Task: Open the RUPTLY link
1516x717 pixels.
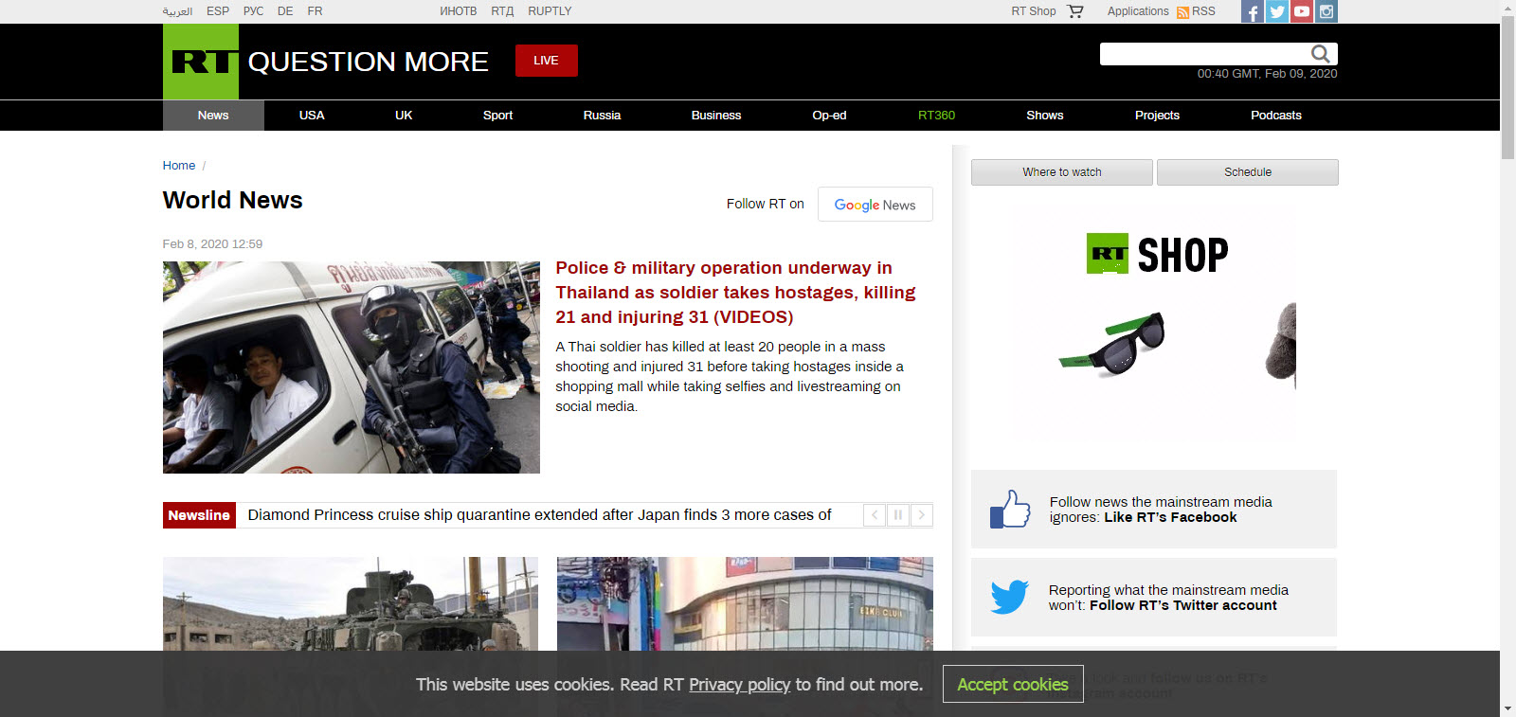Action: coord(550,11)
